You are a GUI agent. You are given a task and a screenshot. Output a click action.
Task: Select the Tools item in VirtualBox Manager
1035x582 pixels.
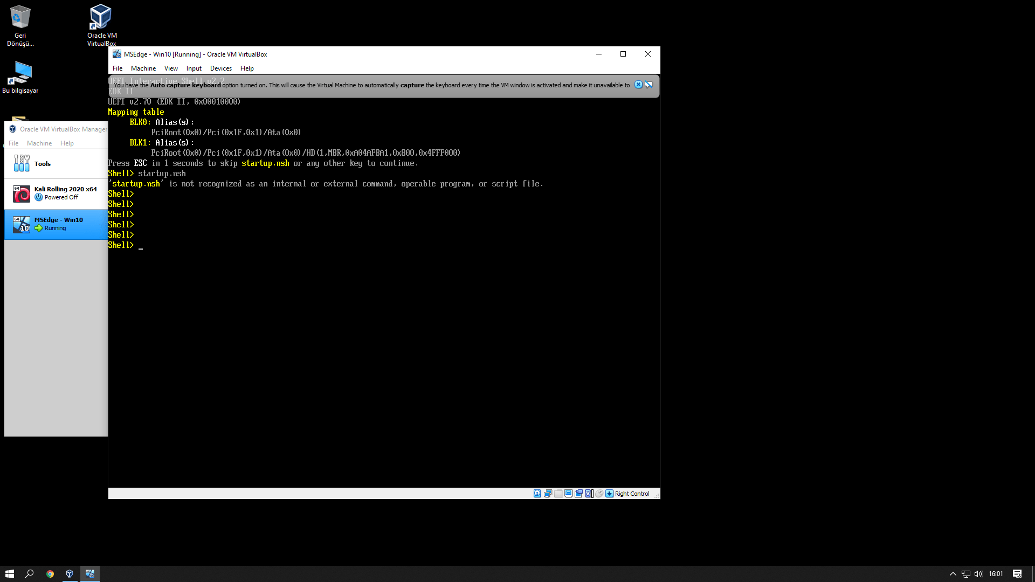42,164
